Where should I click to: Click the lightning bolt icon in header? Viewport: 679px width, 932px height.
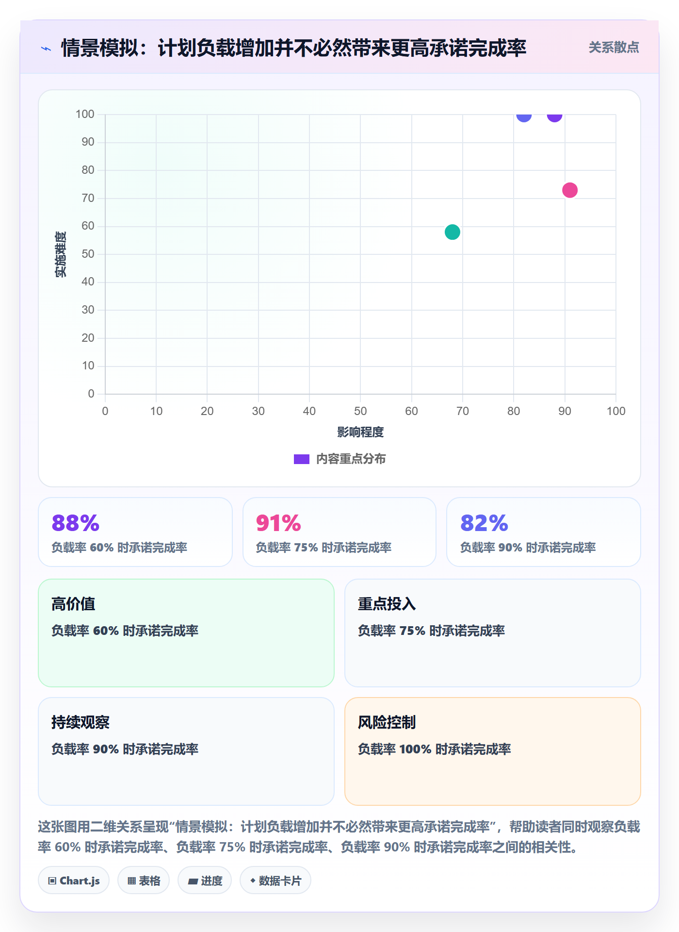[x=46, y=49]
